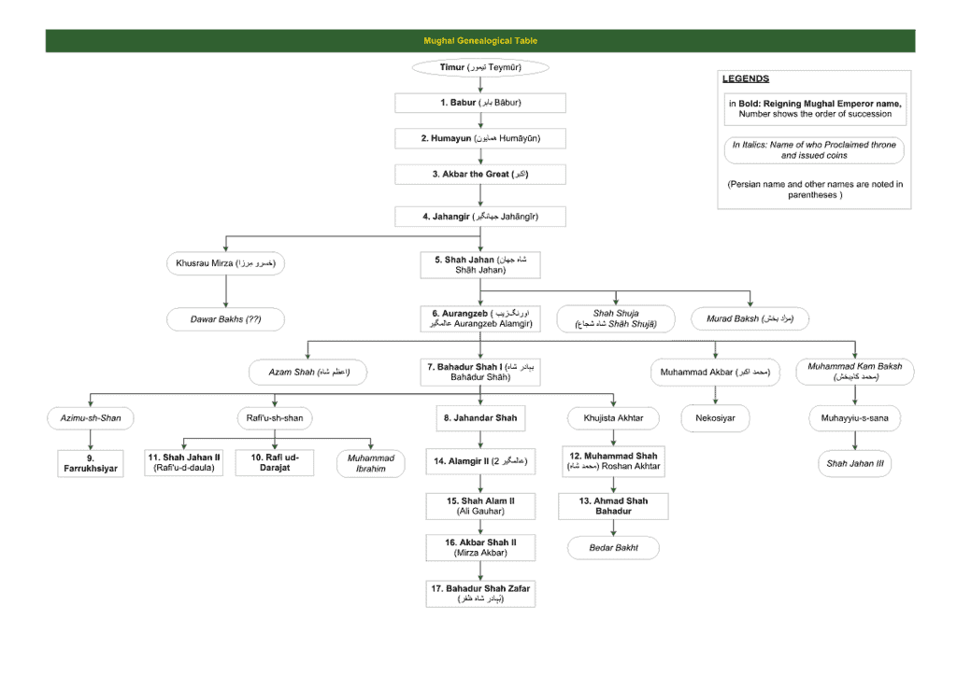Select the Muhammad Kam Baksh node
The width and height of the screenshot is (957, 676).
tap(855, 373)
